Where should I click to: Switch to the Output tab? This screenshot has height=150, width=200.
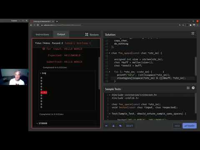pos(61,34)
